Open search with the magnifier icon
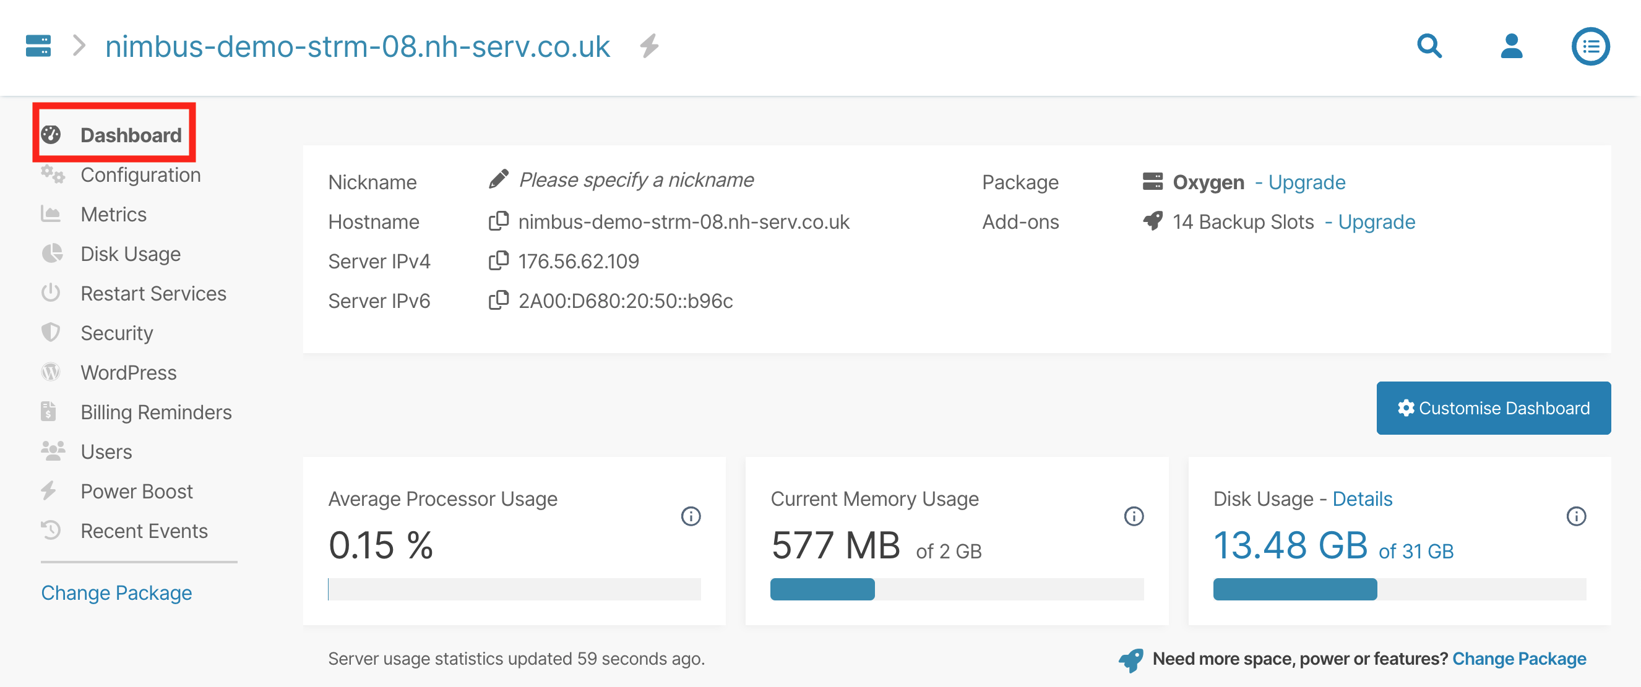Screen dimensions: 1641x687 1429,46
